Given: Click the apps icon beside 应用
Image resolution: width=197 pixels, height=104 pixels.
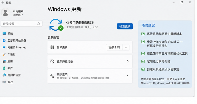Looking at the screenshot, I should click(4, 61).
